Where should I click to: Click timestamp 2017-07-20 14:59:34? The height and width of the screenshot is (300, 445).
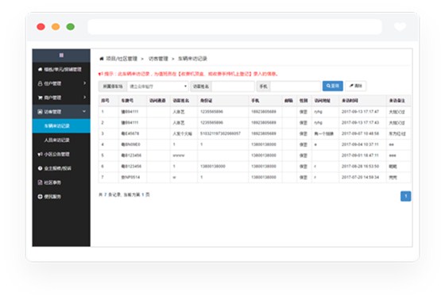coord(360,177)
